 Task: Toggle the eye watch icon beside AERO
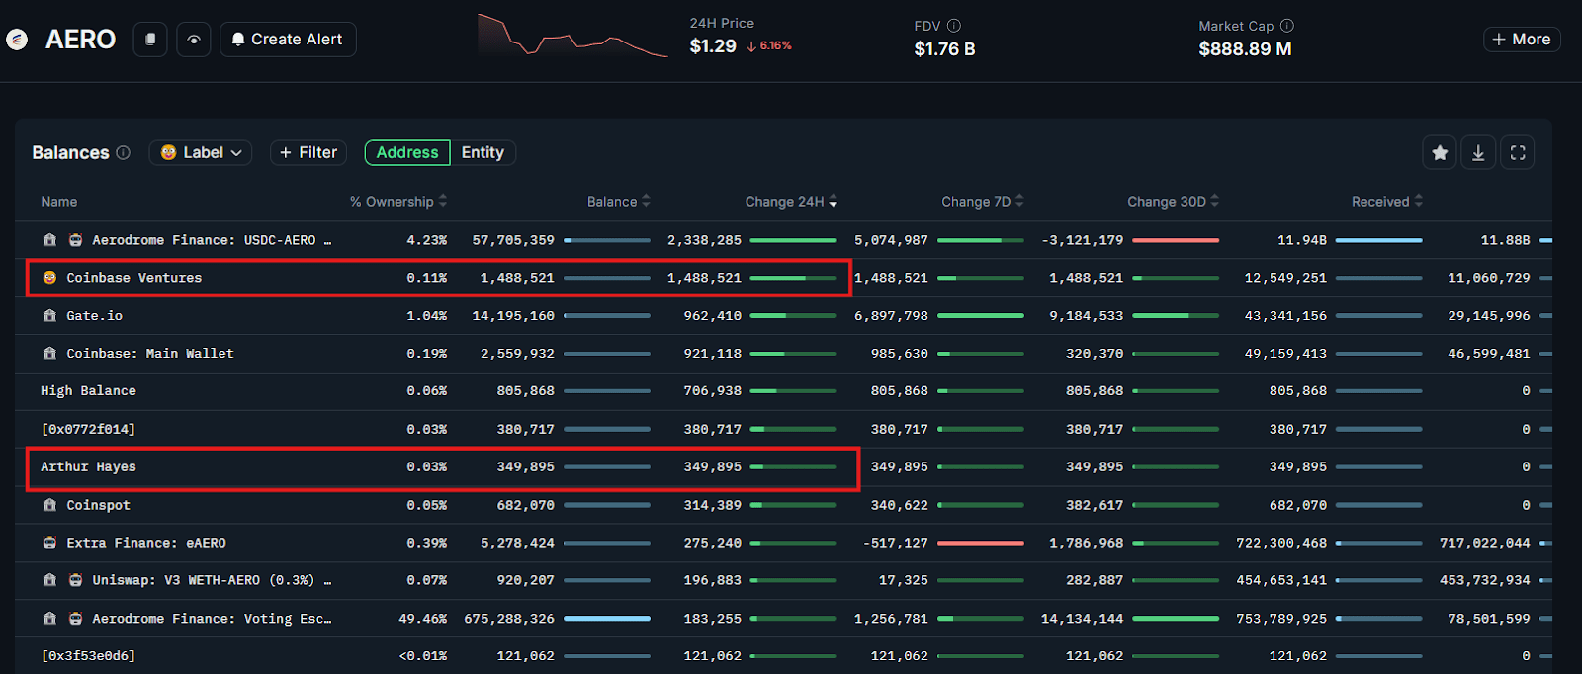tap(194, 40)
